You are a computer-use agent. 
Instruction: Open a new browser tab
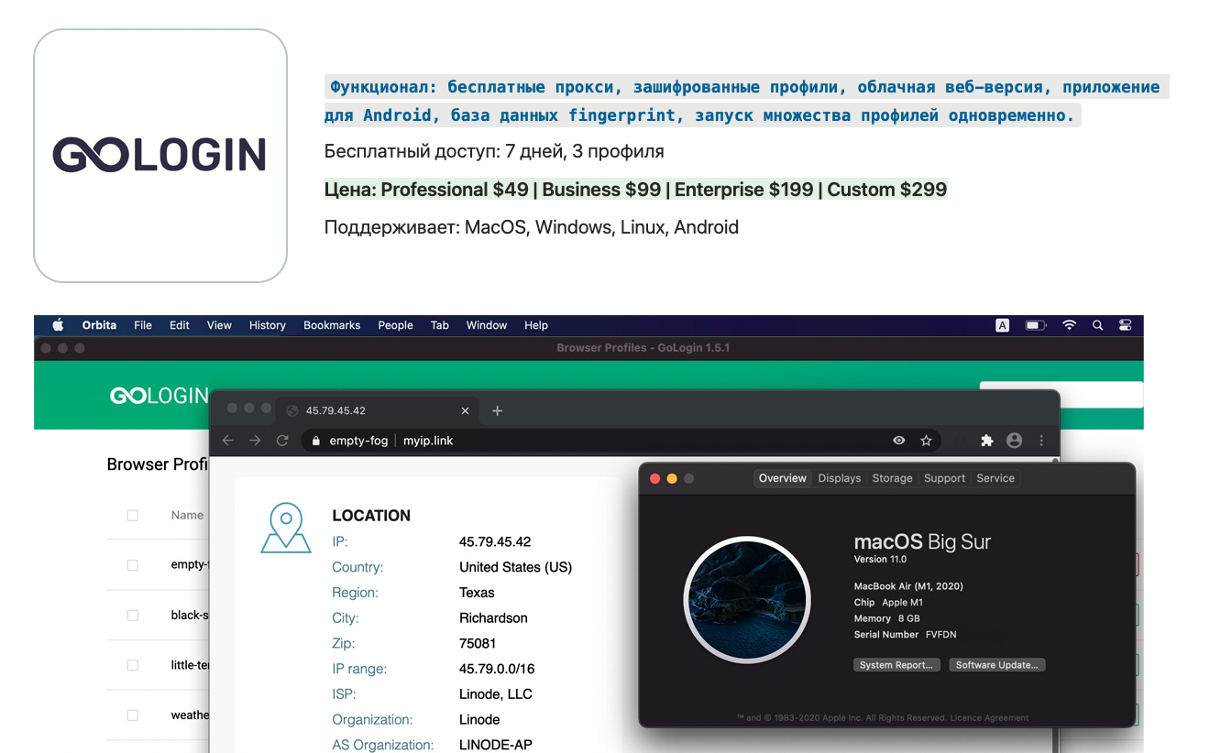[x=498, y=410]
